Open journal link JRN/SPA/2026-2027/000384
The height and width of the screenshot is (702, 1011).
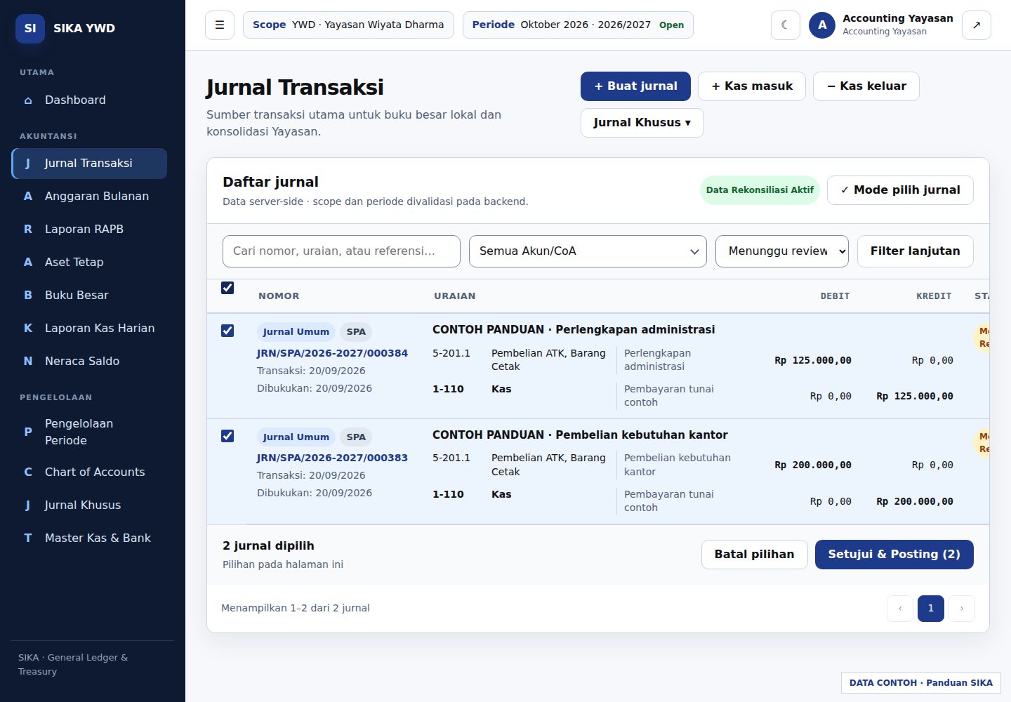pyautogui.click(x=332, y=353)
